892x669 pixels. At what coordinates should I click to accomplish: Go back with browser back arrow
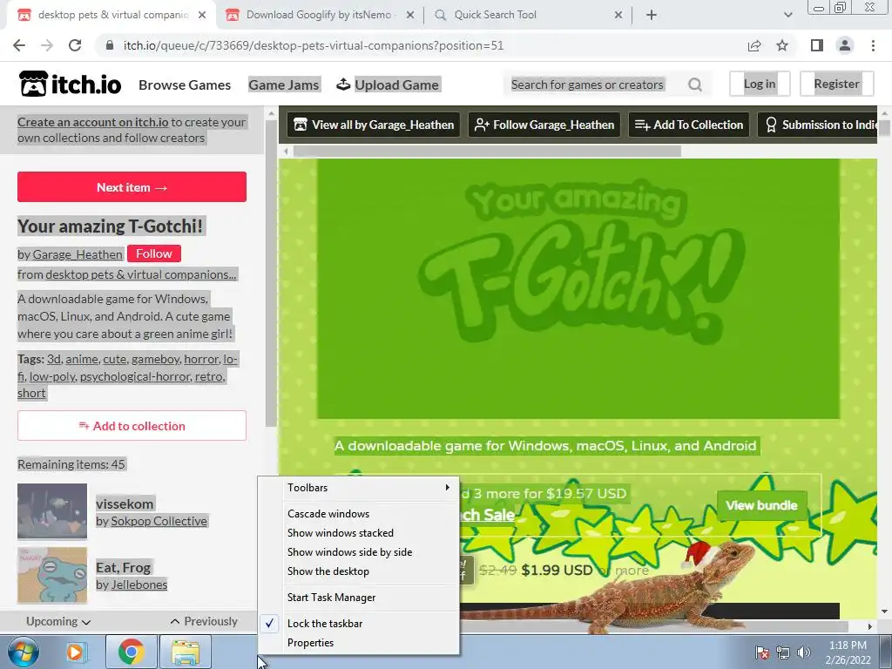[19, 45]
